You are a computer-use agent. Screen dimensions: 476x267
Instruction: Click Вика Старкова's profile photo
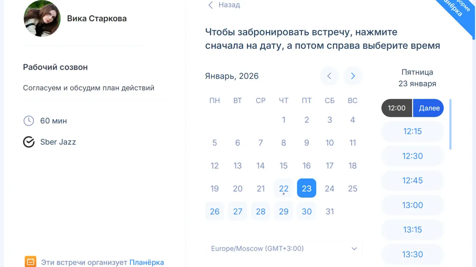click(42, 18)
